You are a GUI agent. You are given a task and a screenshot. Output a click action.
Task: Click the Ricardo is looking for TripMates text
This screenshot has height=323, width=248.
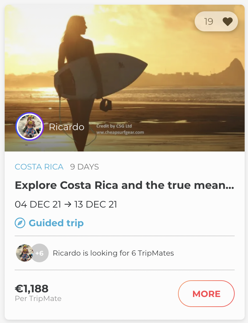[x=113, y=253]
